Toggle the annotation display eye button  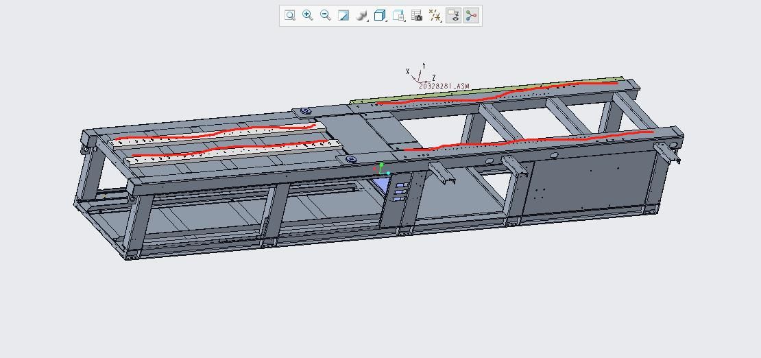pos(453,15)
